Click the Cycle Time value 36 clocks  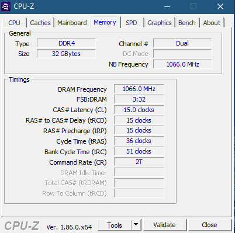139,141
